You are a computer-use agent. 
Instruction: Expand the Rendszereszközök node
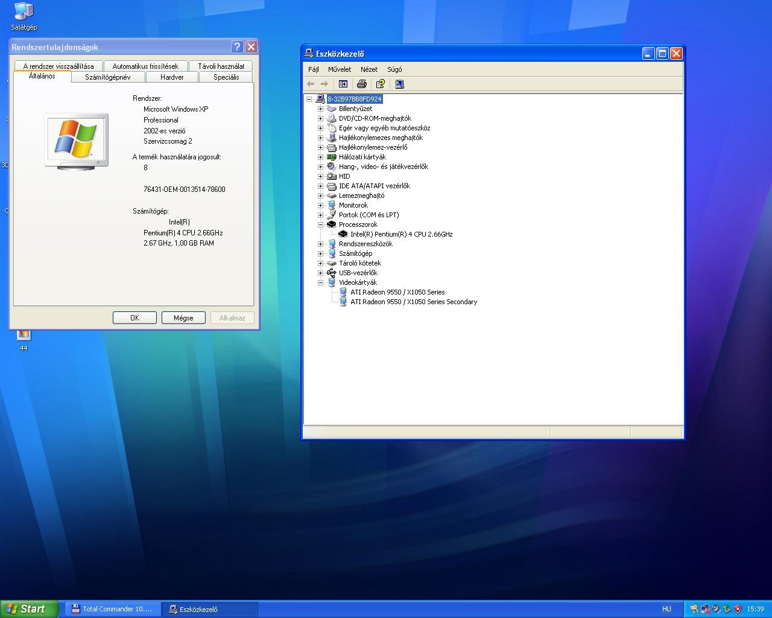(320, 244)
